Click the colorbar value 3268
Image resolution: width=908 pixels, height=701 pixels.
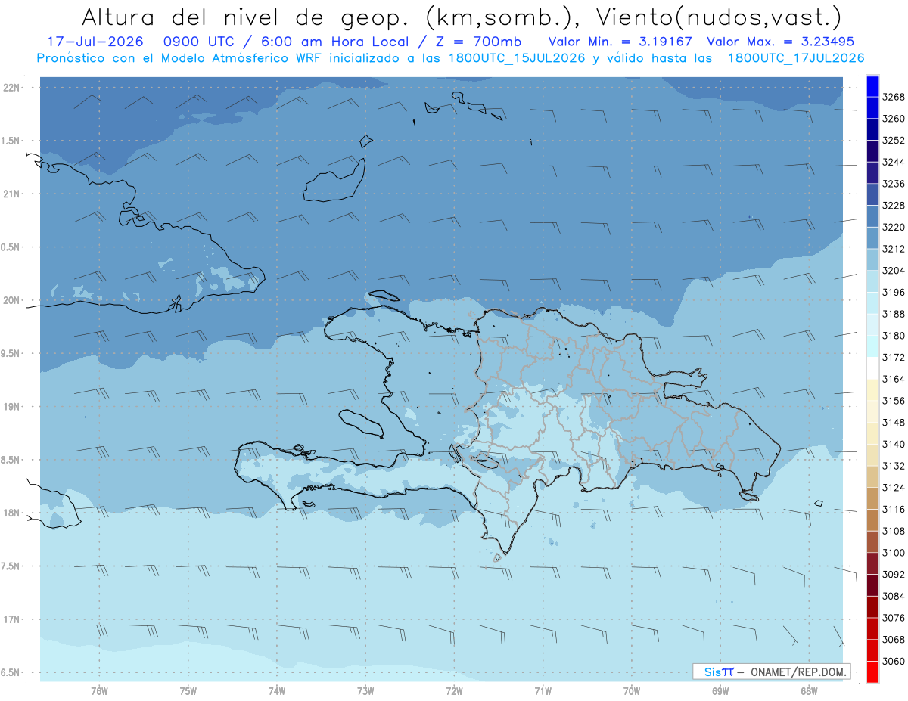894,97
